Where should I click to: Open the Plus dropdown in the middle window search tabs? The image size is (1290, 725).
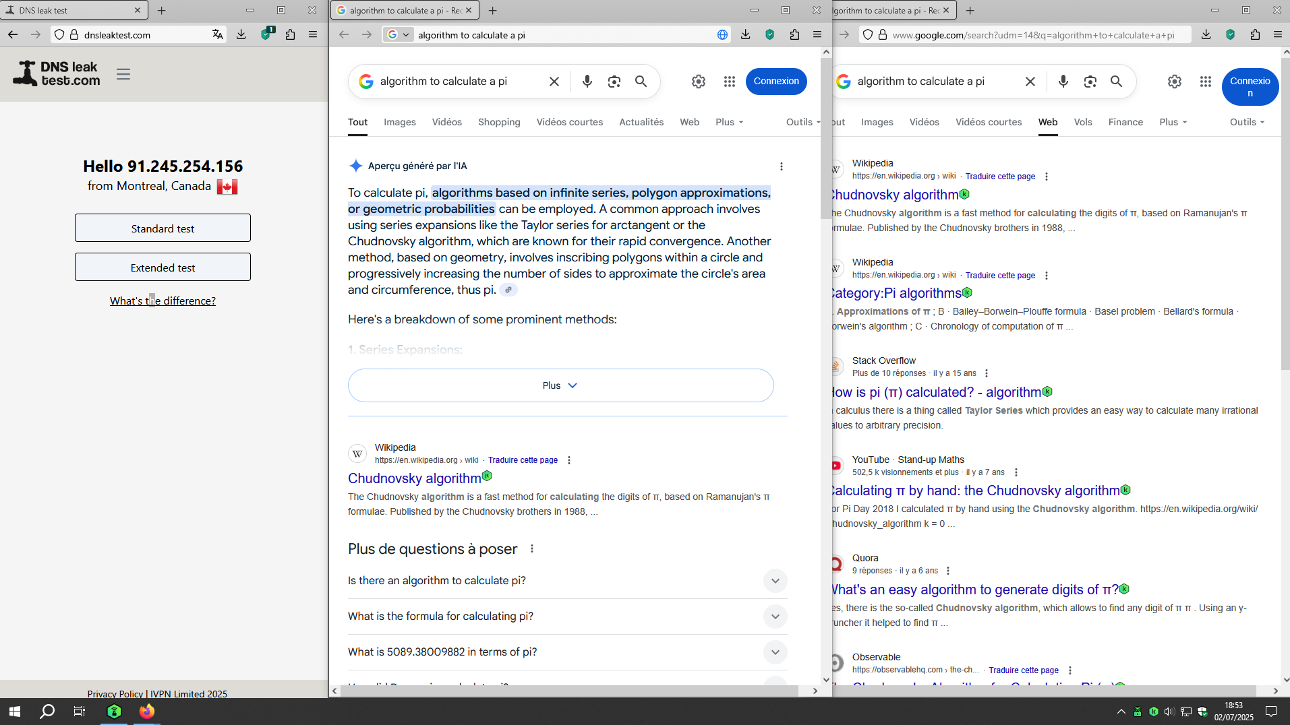730,122
